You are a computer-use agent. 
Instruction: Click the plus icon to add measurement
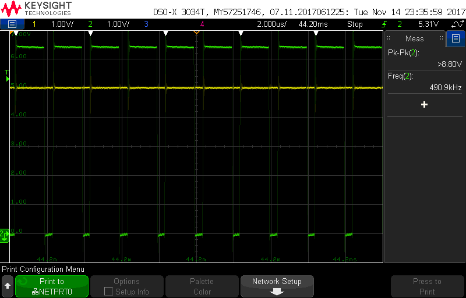pos(425,105)
